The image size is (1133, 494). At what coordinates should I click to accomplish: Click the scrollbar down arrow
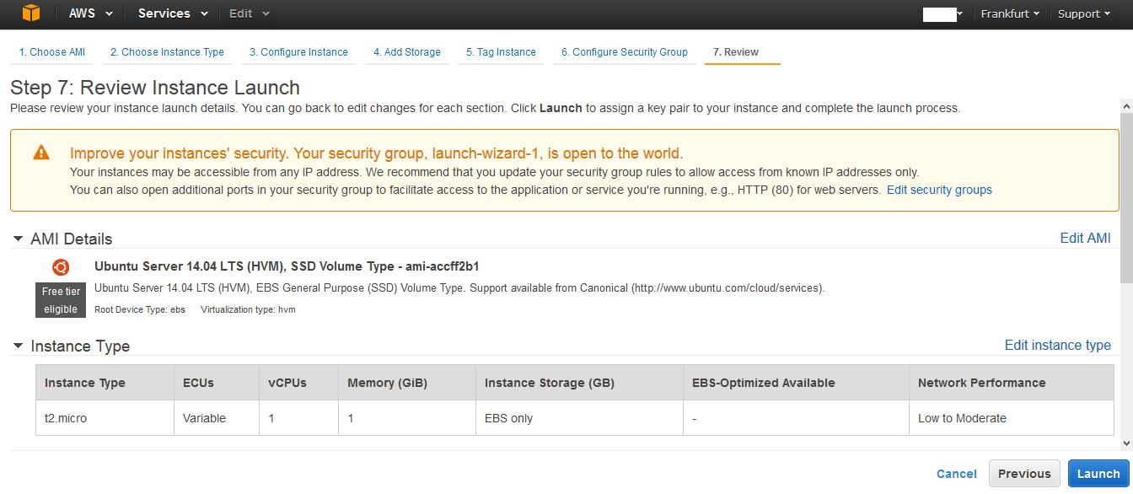1126,443
